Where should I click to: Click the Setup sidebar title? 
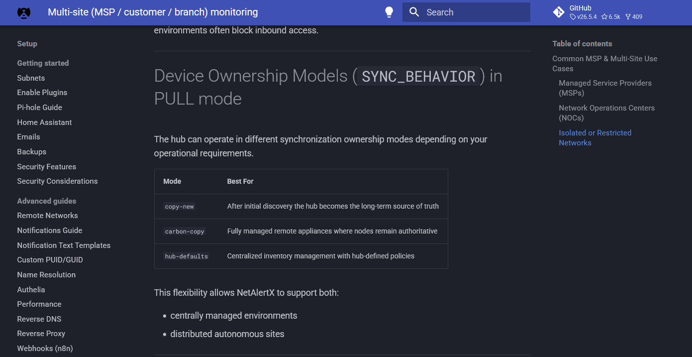point(27,44)
